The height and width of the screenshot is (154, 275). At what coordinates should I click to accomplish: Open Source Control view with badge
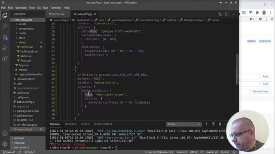click(5, 37)
